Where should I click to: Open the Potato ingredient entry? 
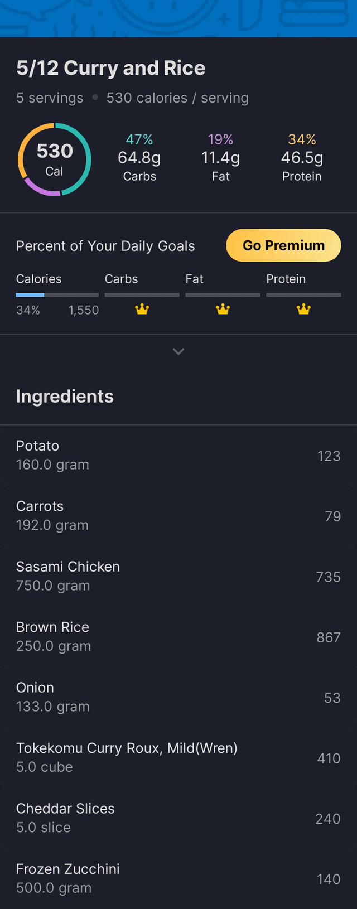pos(178,455)
